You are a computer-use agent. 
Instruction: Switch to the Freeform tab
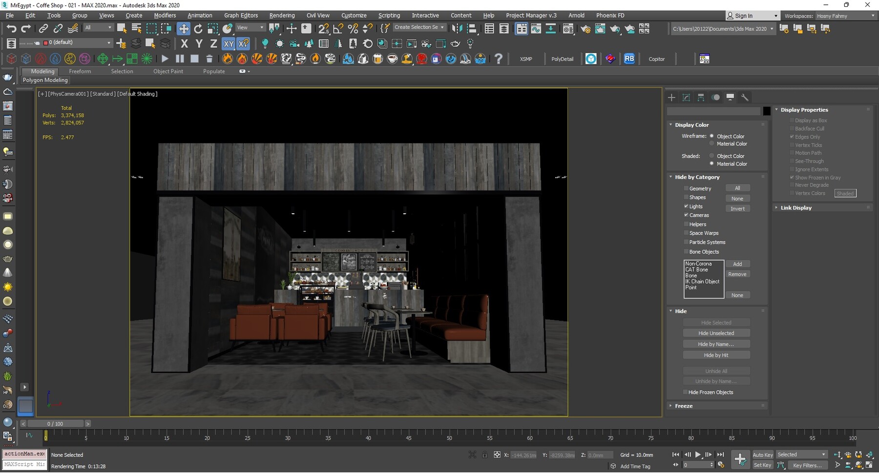pyautogui.click(x=80, y=71)
